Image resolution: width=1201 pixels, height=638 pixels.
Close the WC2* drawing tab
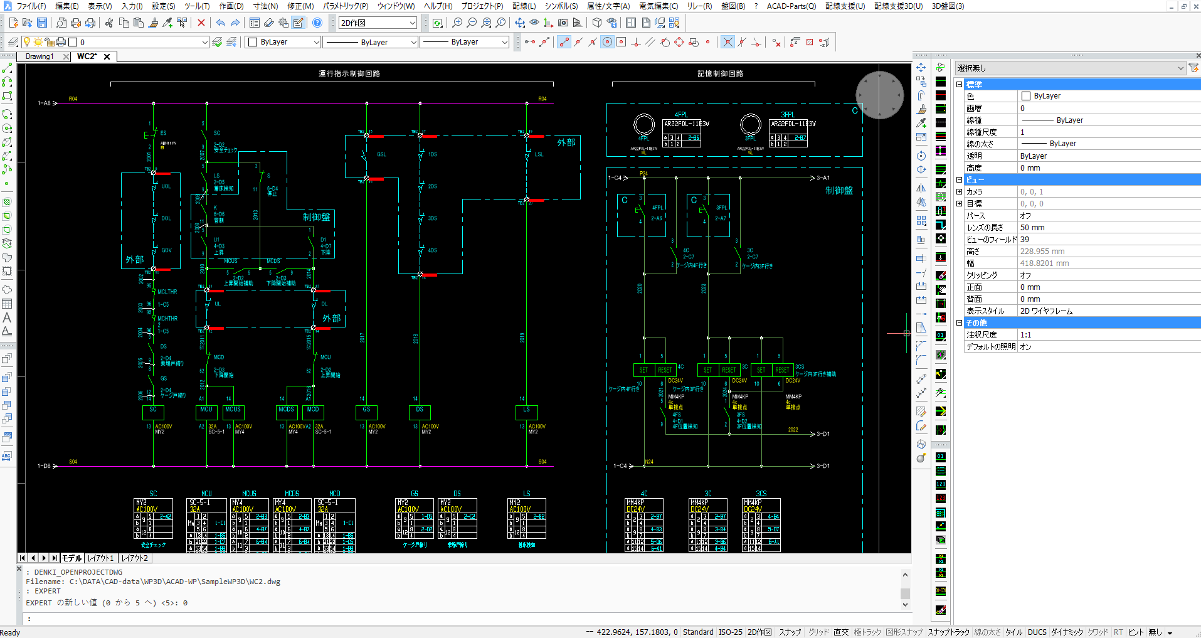coord(107,56)
